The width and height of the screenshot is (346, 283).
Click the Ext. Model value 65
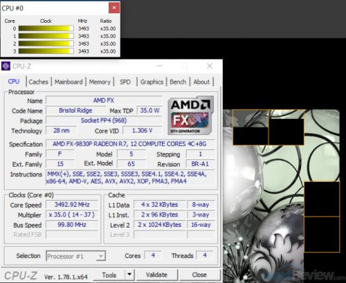click(x=131, y=164)
